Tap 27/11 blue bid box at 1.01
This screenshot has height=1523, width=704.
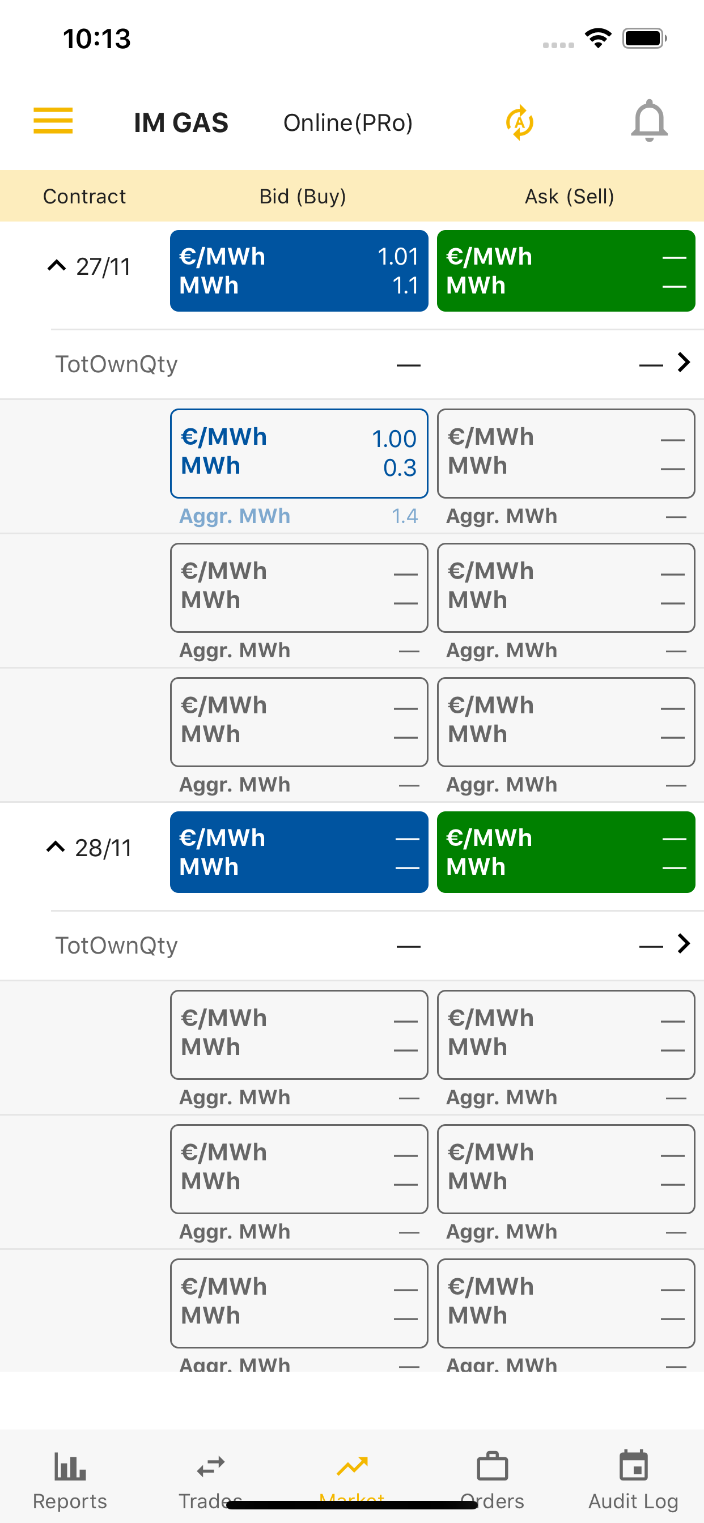299,271
